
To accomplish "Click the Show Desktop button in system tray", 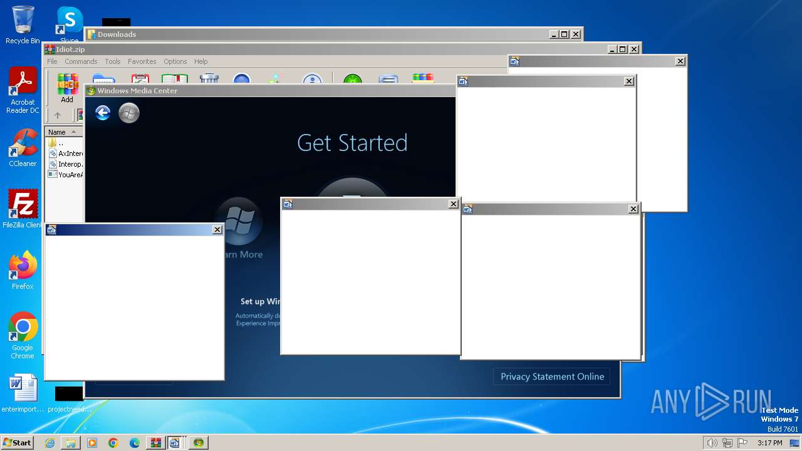I will pos(795,443).
